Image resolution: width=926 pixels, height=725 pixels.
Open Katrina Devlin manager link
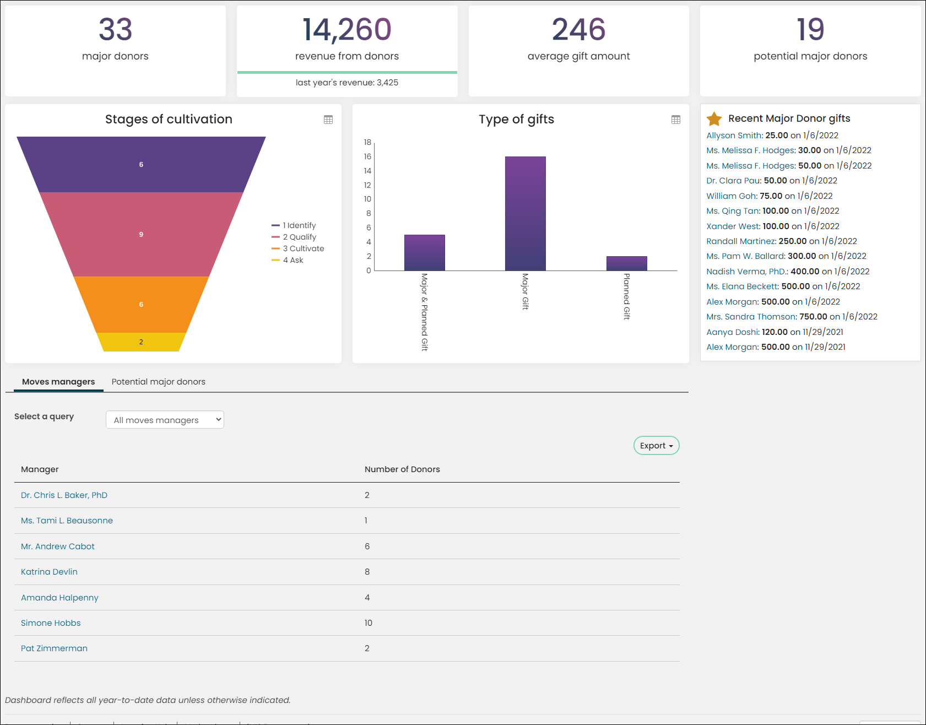[x=49, y=572]
